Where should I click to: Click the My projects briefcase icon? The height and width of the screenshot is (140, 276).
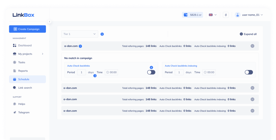15,54
